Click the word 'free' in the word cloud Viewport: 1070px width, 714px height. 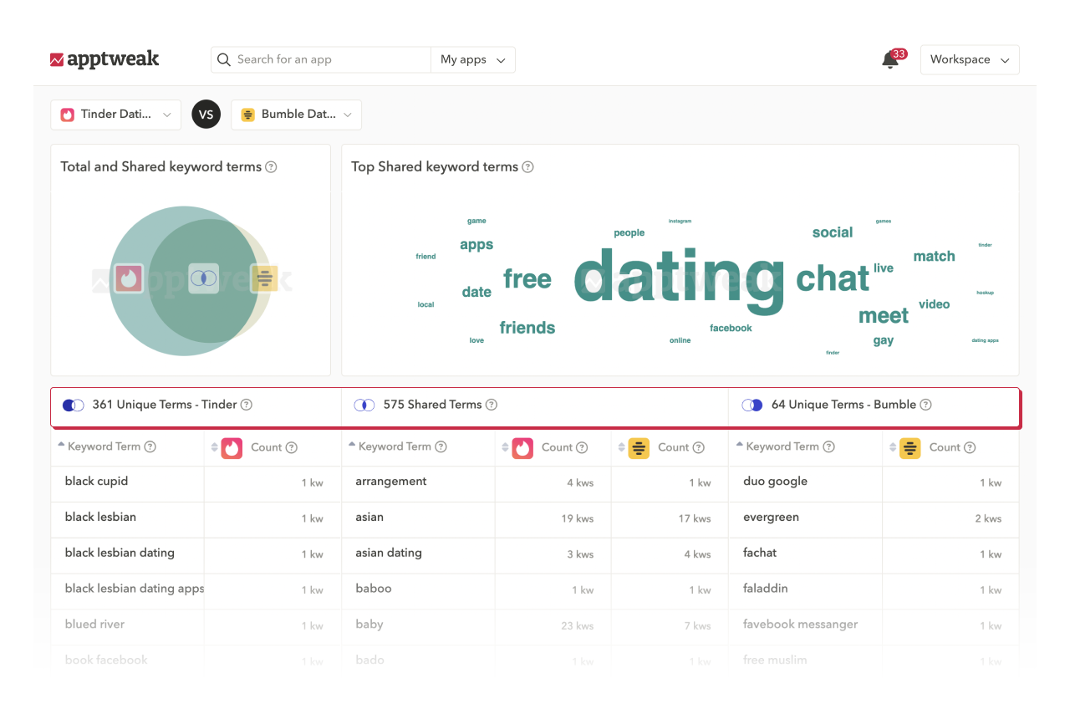pyautogui.click(x=527, y=279)
